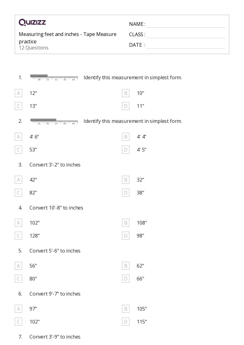The height and width of the screenshot is (345, 244).
Task: Click the question 2 tape measure image
Action: (54, 121)
